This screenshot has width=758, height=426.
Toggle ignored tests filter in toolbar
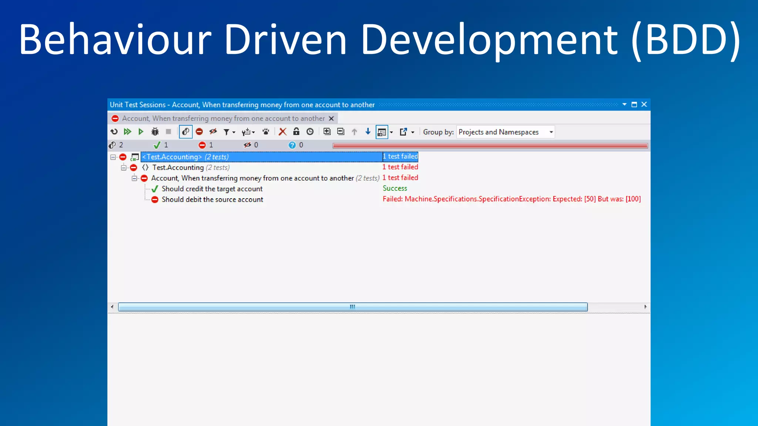[213, 132]
